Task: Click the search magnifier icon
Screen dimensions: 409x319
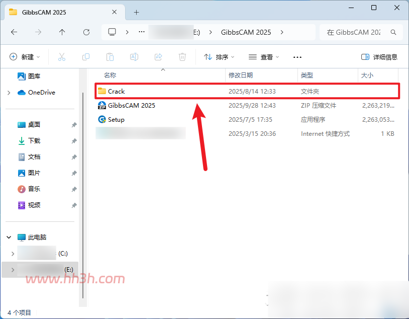Action: (393, 32)
